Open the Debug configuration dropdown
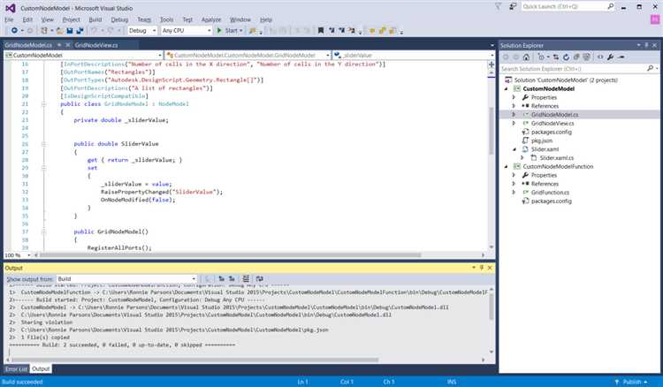663x387 pixels. pyautogui.click(x=142, y=30)
